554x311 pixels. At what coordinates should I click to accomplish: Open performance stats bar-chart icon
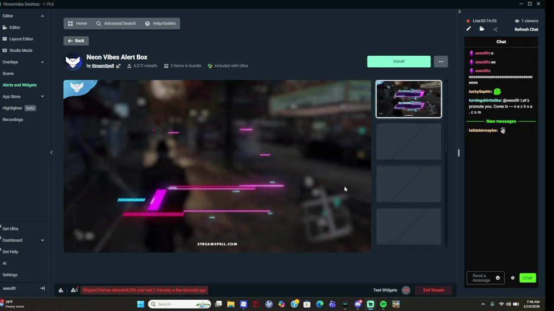pyautogui.click(x=61, y=290)
